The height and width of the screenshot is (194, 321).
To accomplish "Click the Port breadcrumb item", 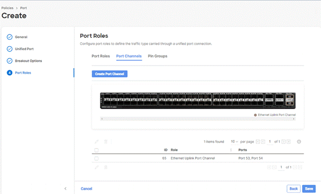I will [x=24, y=8].
